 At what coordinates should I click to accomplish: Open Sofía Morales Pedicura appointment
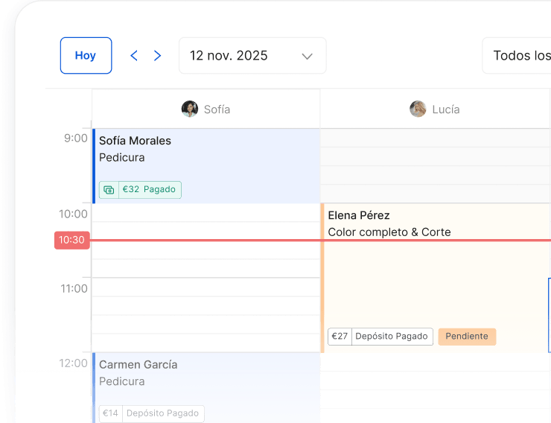(206, 166)
